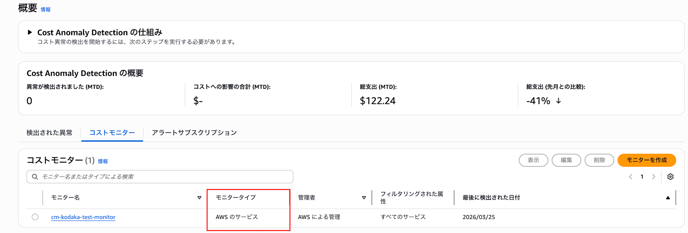This screenshot has height=233, width=688.
Task: Click the 表示 button
Action: tap(533, 160)
